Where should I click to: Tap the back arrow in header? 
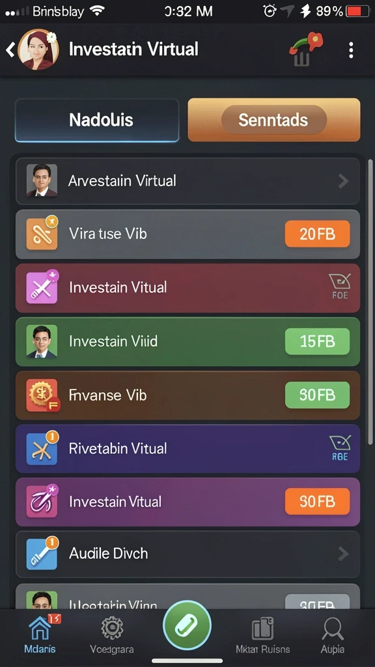click(x=10, y=50)
